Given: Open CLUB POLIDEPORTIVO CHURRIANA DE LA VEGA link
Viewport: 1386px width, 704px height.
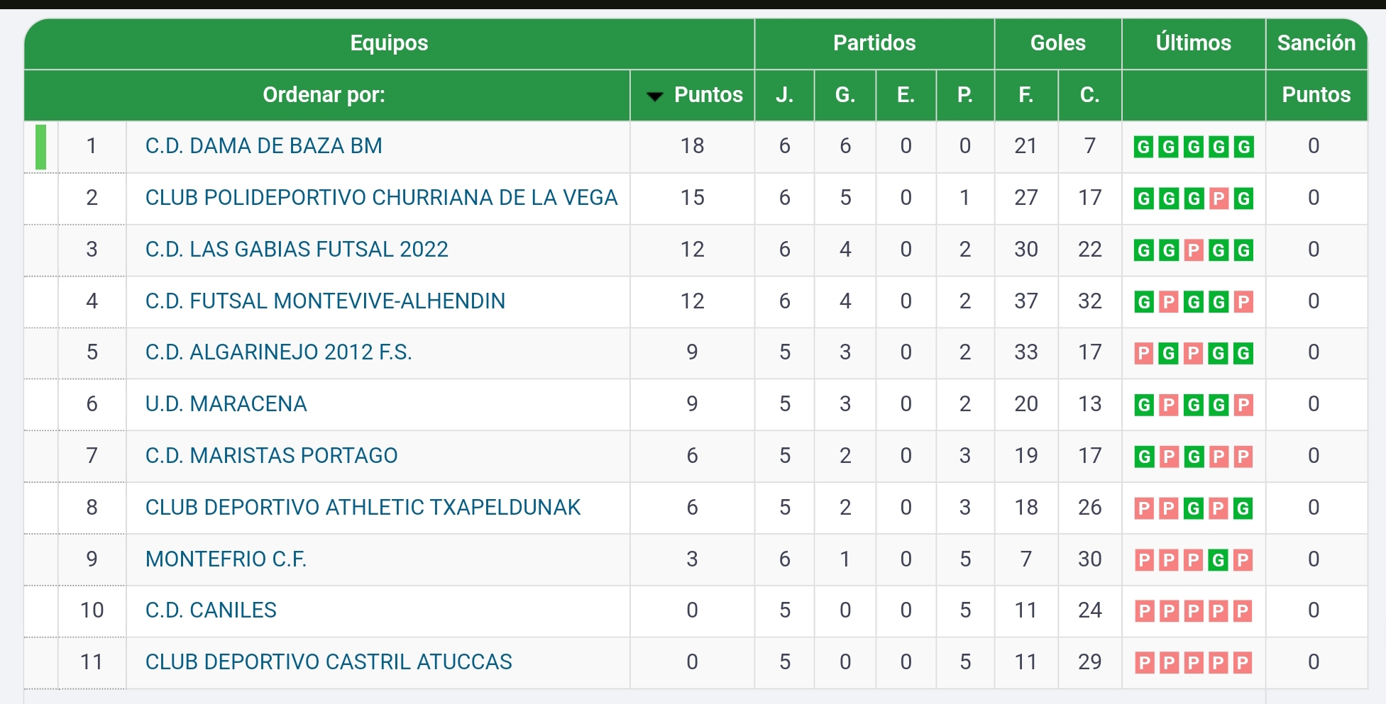Looking at the screenshot, I should 381,198.
